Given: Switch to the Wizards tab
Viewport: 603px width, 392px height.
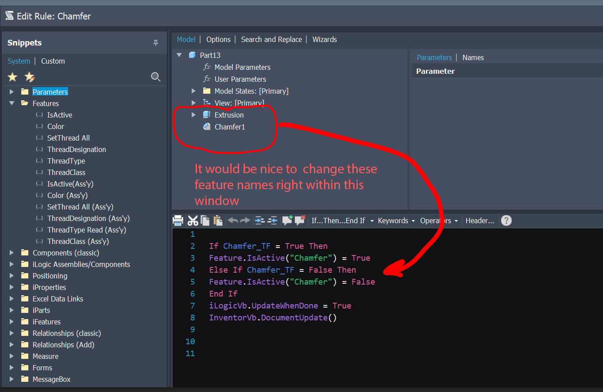Looking at the screenshot, I should click(x=325, y=39).
